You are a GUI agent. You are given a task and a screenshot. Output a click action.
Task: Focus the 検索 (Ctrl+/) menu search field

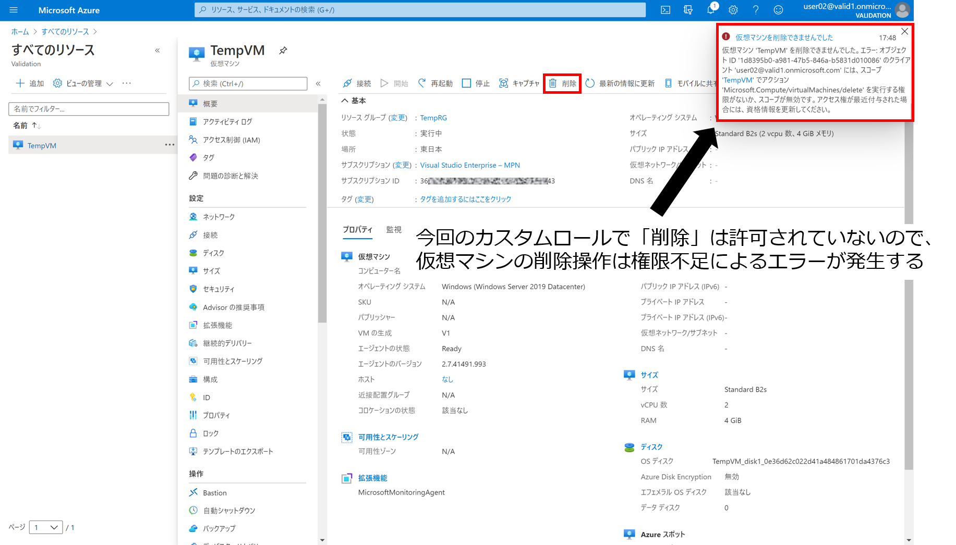point(248,83)
